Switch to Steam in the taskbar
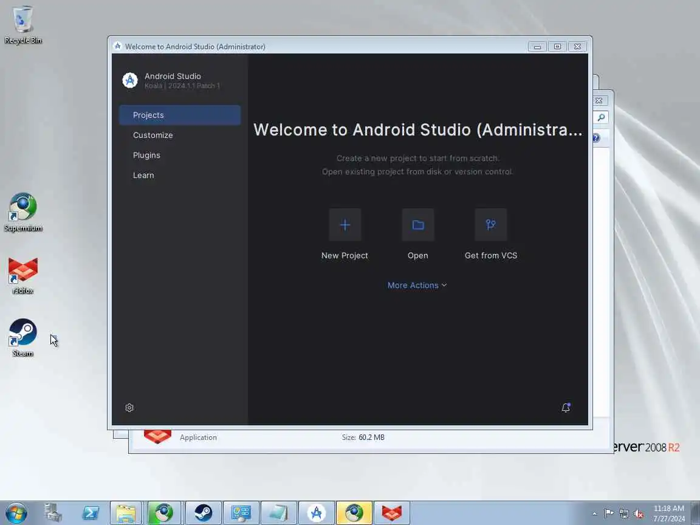The image size is (700, 525). pyautogui.click(x=203, y=513)
